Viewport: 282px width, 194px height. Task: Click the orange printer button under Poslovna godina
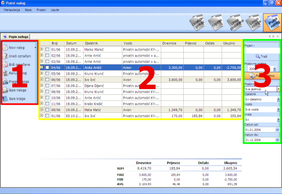tap(262, 76)
